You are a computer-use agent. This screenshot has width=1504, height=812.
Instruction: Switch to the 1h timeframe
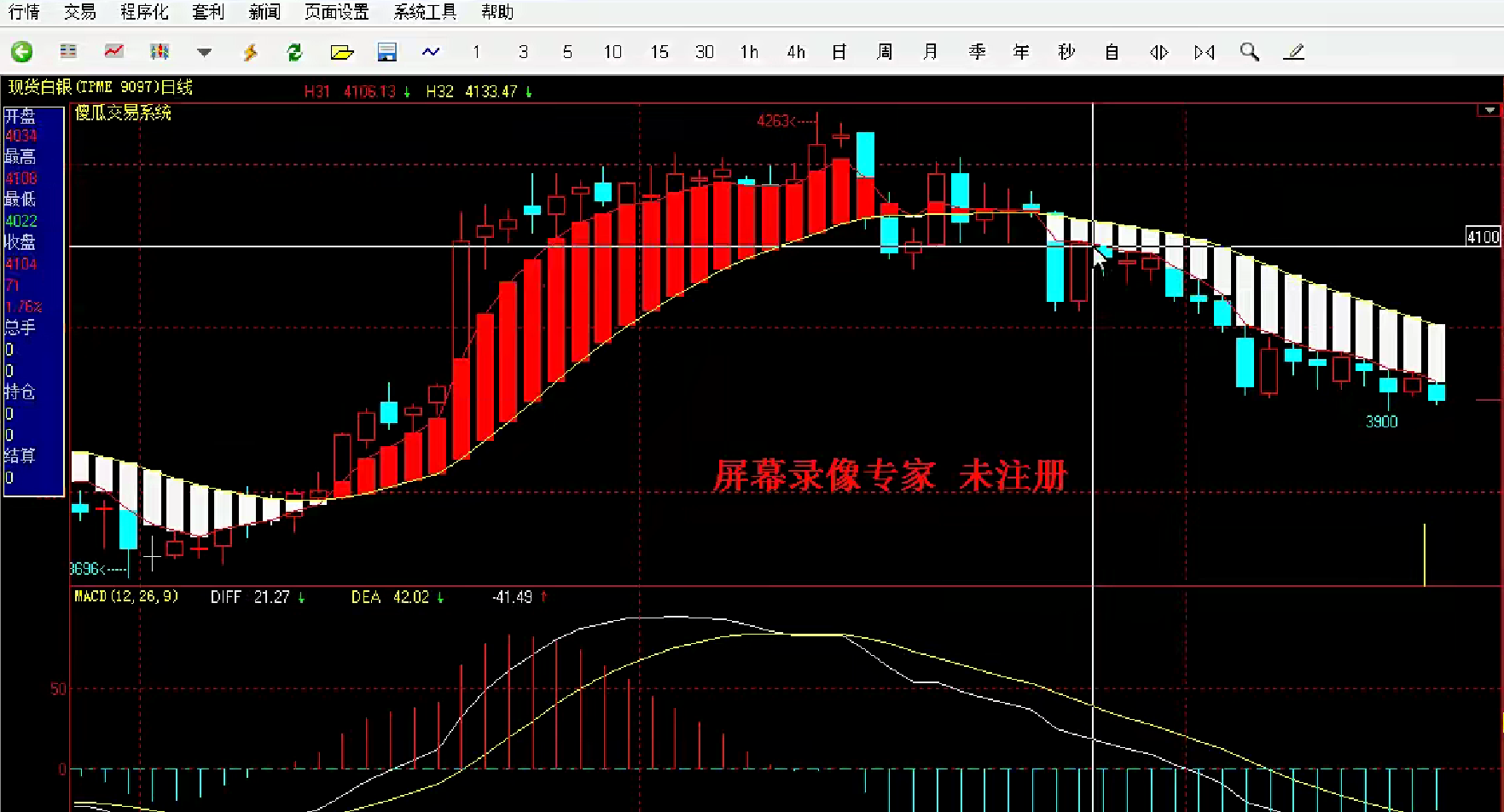pos(749,52)
